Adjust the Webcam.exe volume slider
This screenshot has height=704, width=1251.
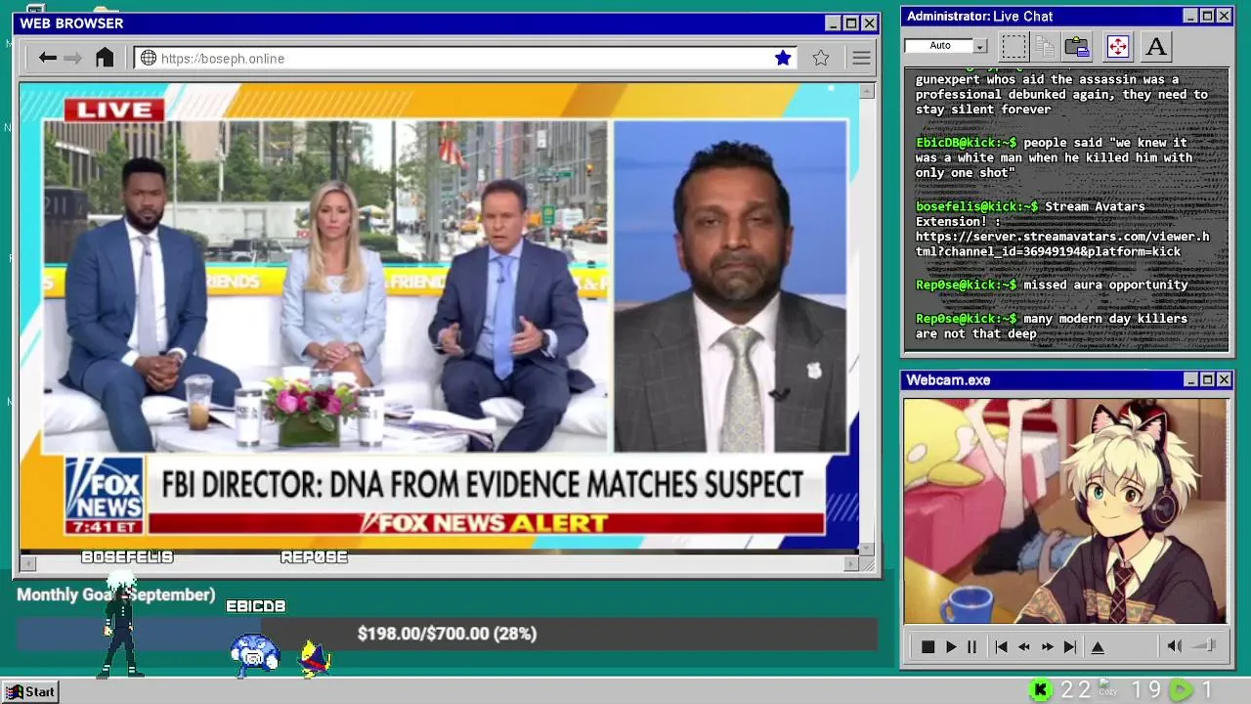[x=1205, y=645]
